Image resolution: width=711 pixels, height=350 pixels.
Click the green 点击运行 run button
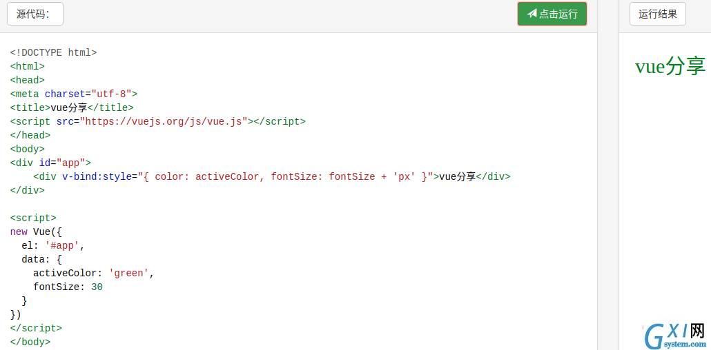pos(552,14)
